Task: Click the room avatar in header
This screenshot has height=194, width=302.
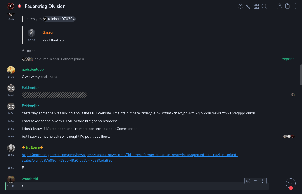Action: [11, 6]
